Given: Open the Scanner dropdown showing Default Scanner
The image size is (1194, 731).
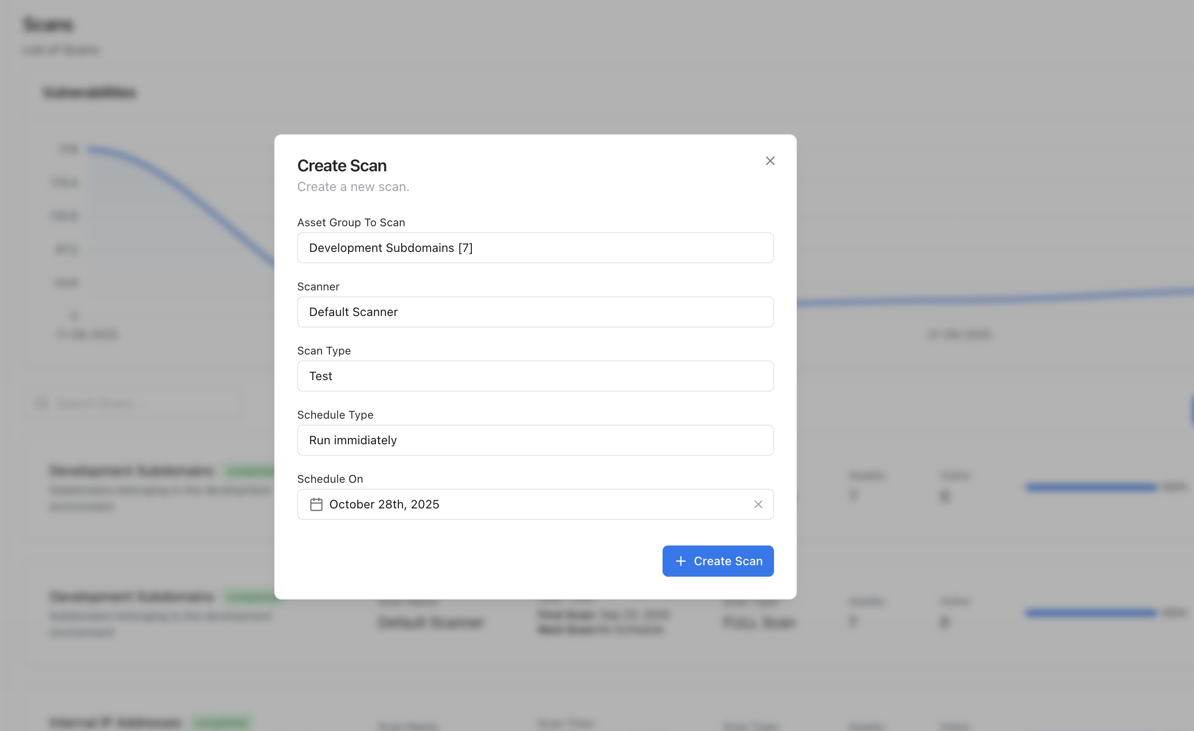Looking at the screenshot, I should [535, 312].
